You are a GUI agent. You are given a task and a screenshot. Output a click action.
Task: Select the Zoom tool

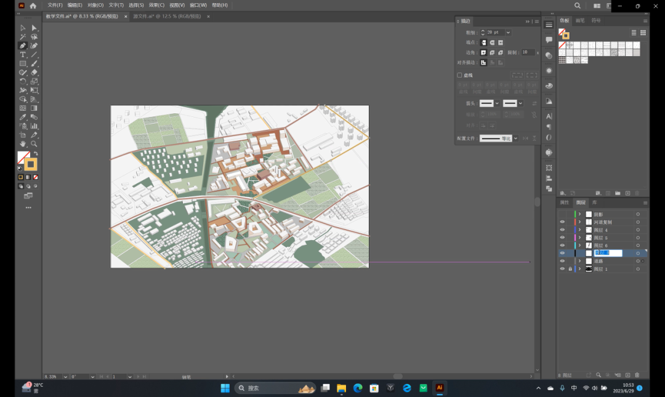(x=34, y=144)
